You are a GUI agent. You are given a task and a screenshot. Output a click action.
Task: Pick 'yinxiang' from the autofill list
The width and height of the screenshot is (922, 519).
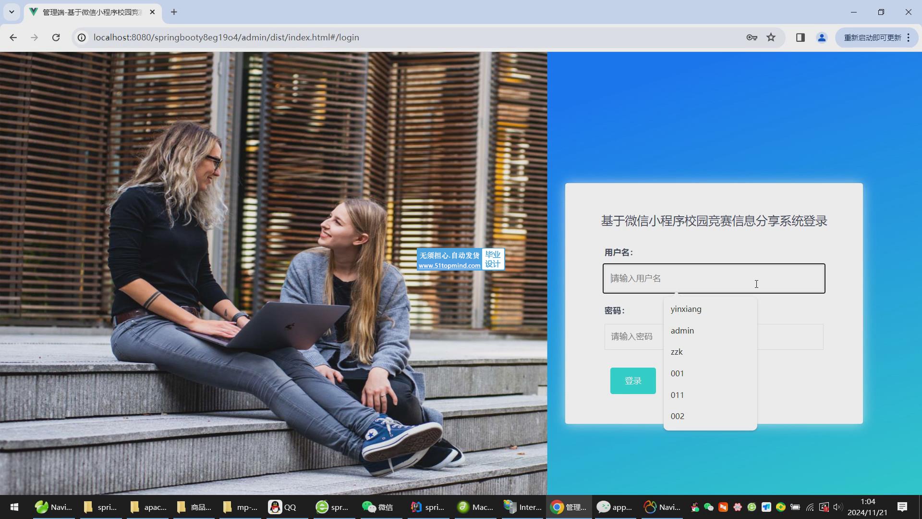coord(686,309)
